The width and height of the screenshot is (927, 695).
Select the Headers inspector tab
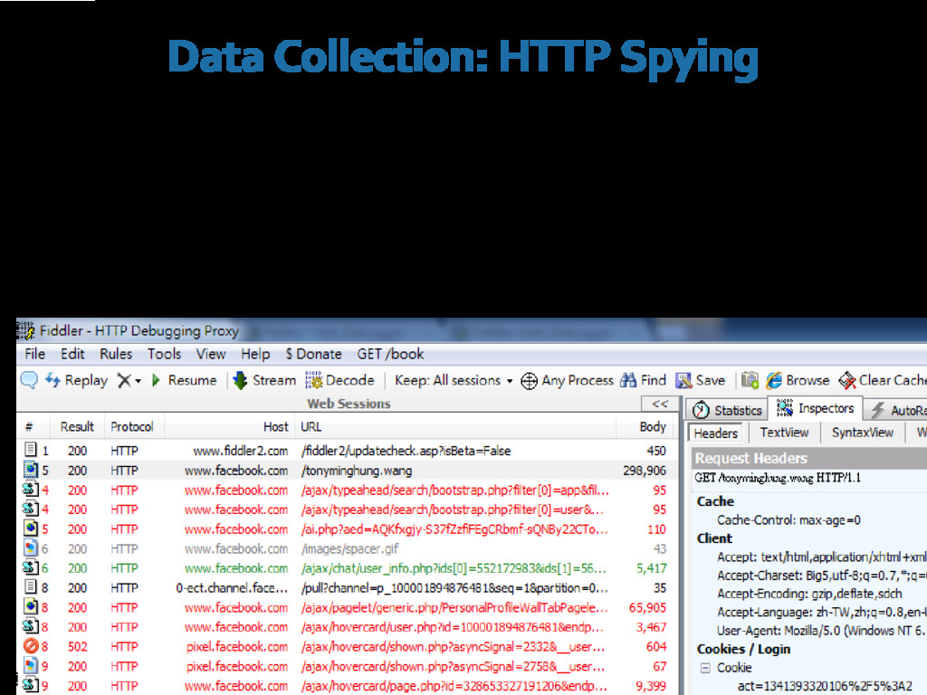click(x=716, y=433)
